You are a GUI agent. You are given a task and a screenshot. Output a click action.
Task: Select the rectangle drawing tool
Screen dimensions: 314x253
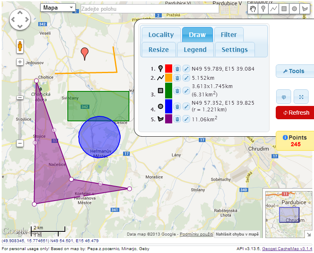(284, 9)
